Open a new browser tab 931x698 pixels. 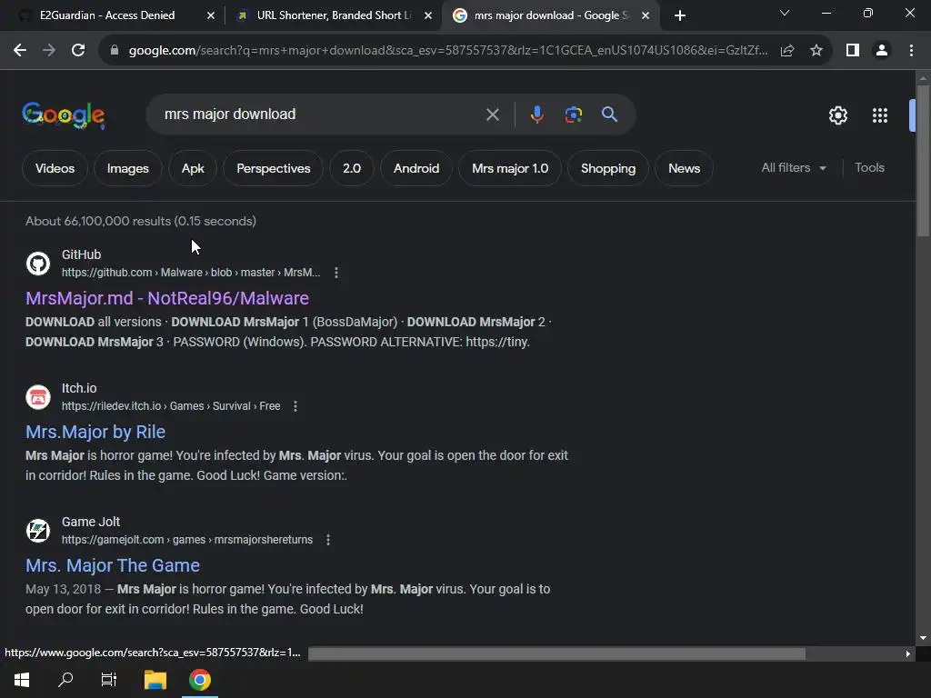coord(680,15)
